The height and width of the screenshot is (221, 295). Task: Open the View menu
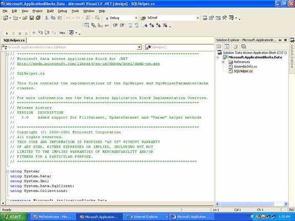tap(25, 11)
